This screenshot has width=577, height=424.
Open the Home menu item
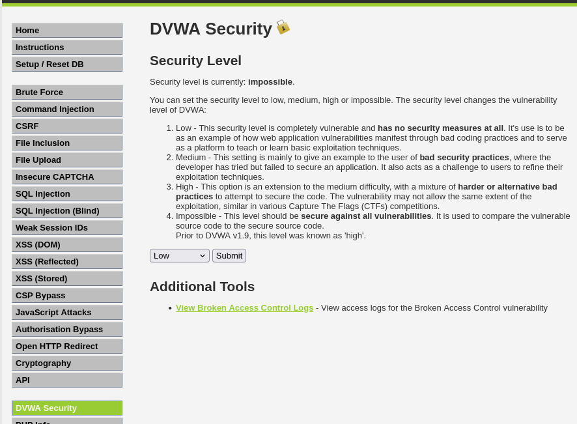pyautogui.click(x=67, y=30)
